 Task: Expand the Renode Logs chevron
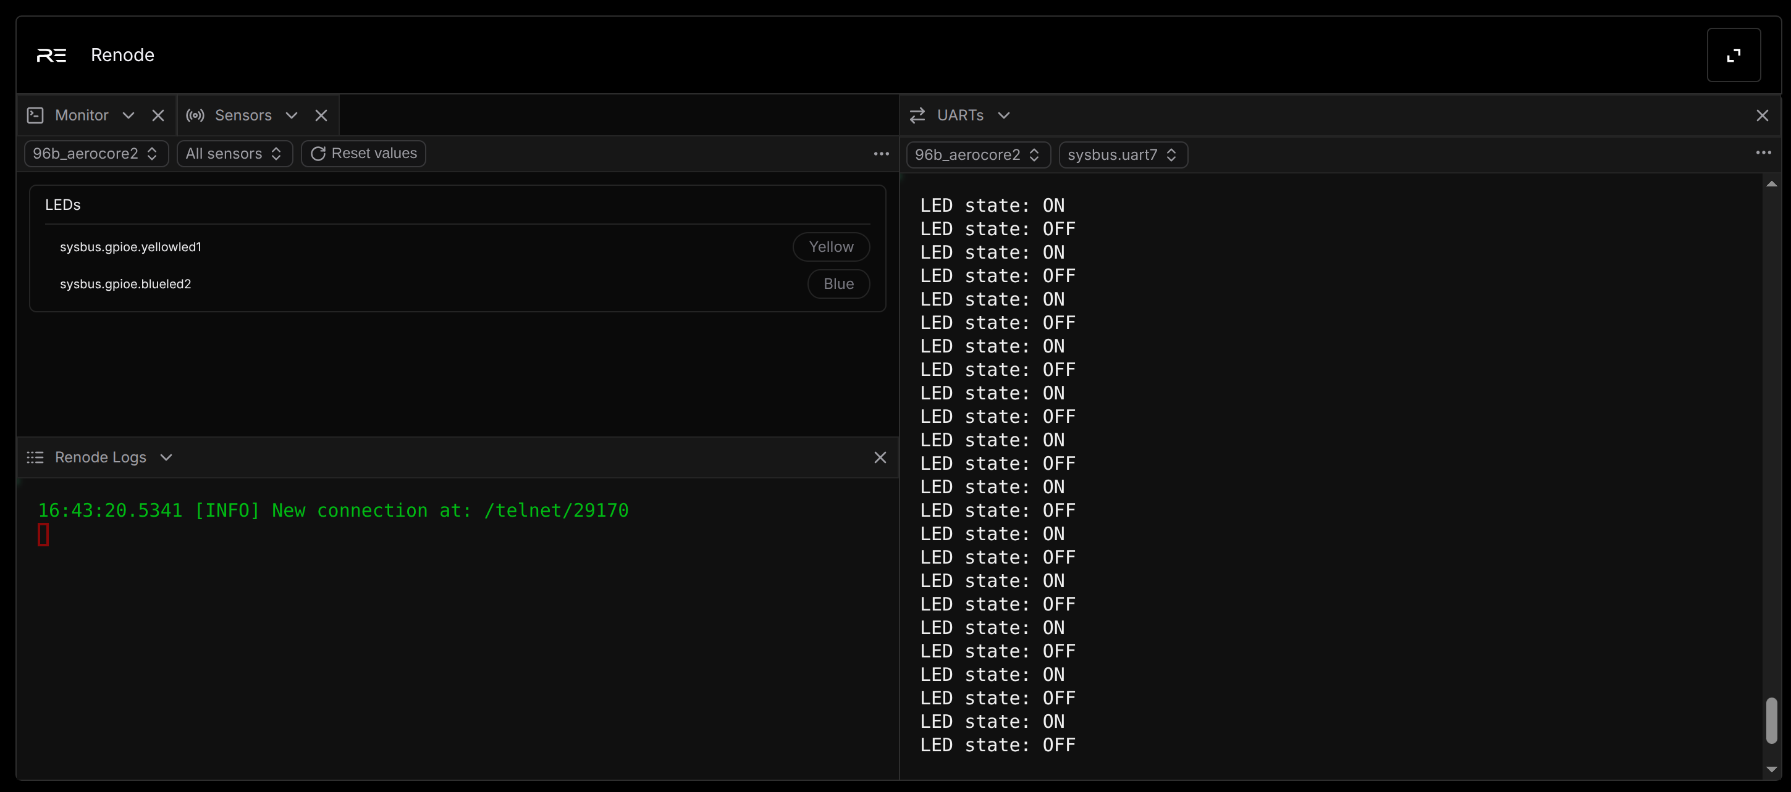pos(166,457)
